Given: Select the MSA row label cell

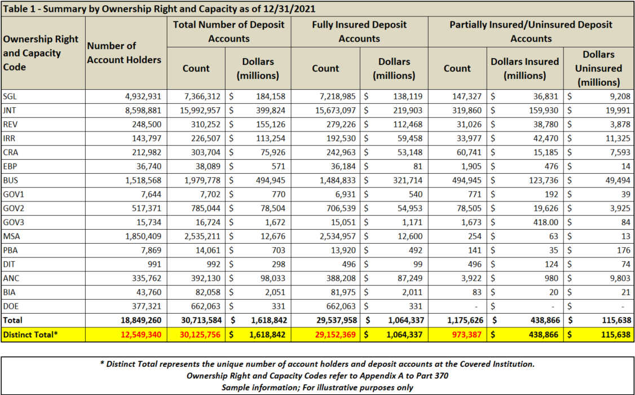Looking at the screenshot, I should pos(11,237).
